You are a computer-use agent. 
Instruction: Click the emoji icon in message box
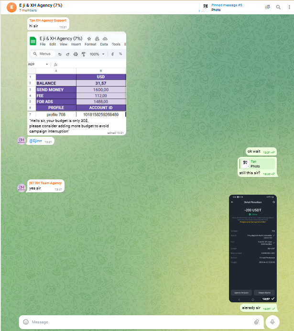pos(26,322)
